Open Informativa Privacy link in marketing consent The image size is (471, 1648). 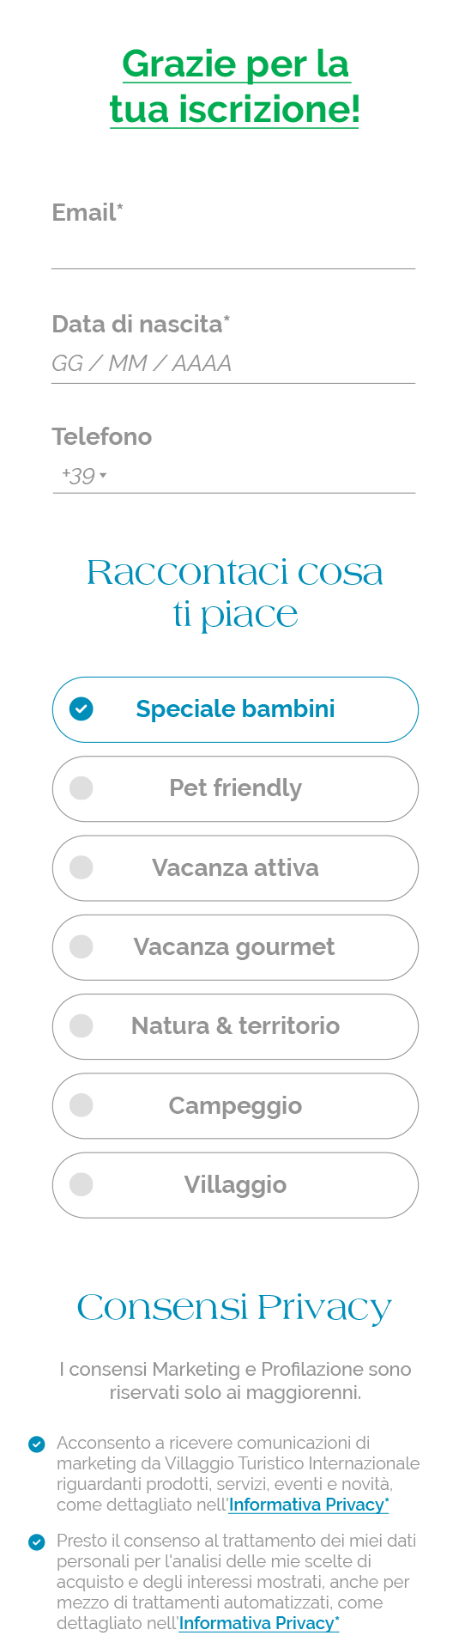pyautogui.click(x=309, y=1505)
